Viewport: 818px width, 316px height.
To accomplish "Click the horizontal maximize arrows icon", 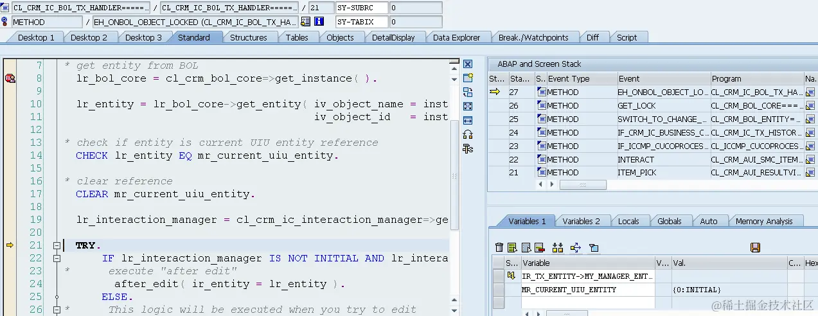I will (468, 120).
